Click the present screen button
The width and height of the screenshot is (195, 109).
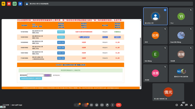[x=102, y=105]
